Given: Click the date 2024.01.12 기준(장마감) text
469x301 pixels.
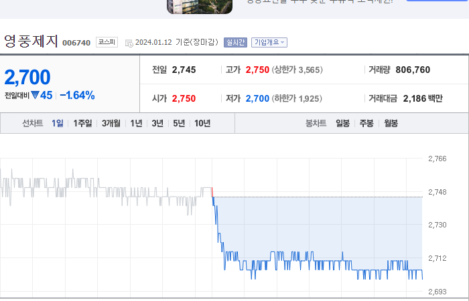Looking at the screenshot, I should pos(176,42).
